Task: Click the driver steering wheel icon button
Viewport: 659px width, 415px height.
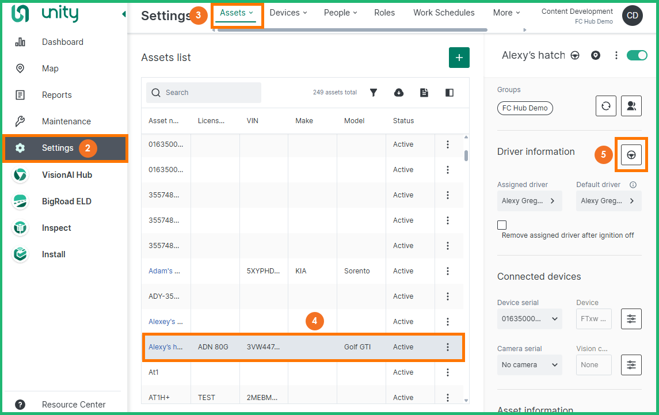Action: click(631, 154)
